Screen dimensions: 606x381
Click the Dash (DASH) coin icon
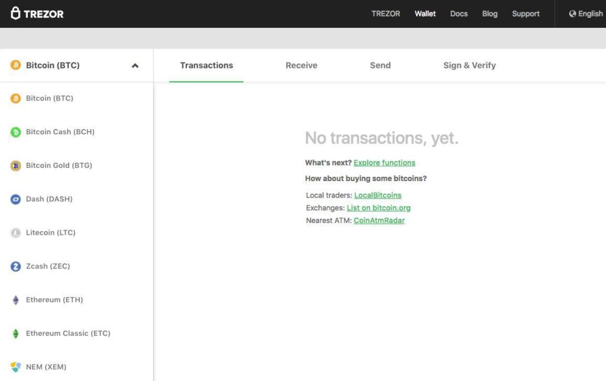[15, 199]
